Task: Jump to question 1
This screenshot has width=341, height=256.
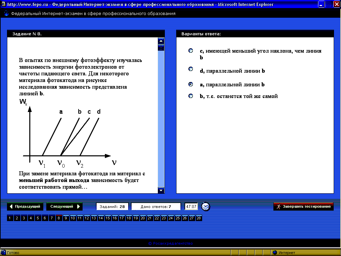Action: (10, 218)
